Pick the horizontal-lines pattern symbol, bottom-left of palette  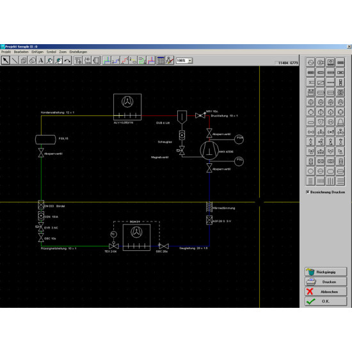pos(310,181)
